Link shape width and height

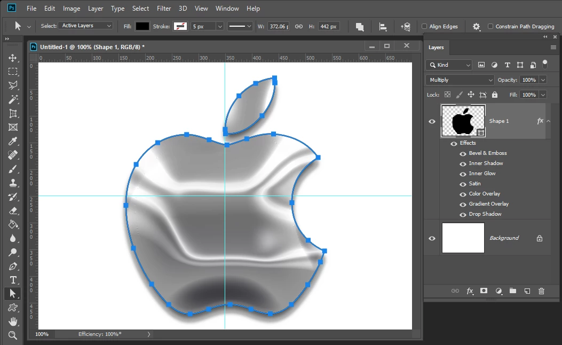298,27
